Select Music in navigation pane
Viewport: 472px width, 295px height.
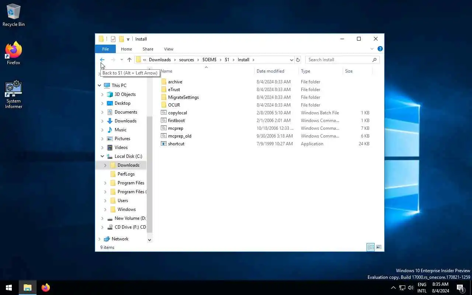(x=120, y=130)
